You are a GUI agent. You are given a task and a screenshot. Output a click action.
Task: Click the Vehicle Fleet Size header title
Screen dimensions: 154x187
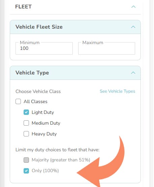39,27
